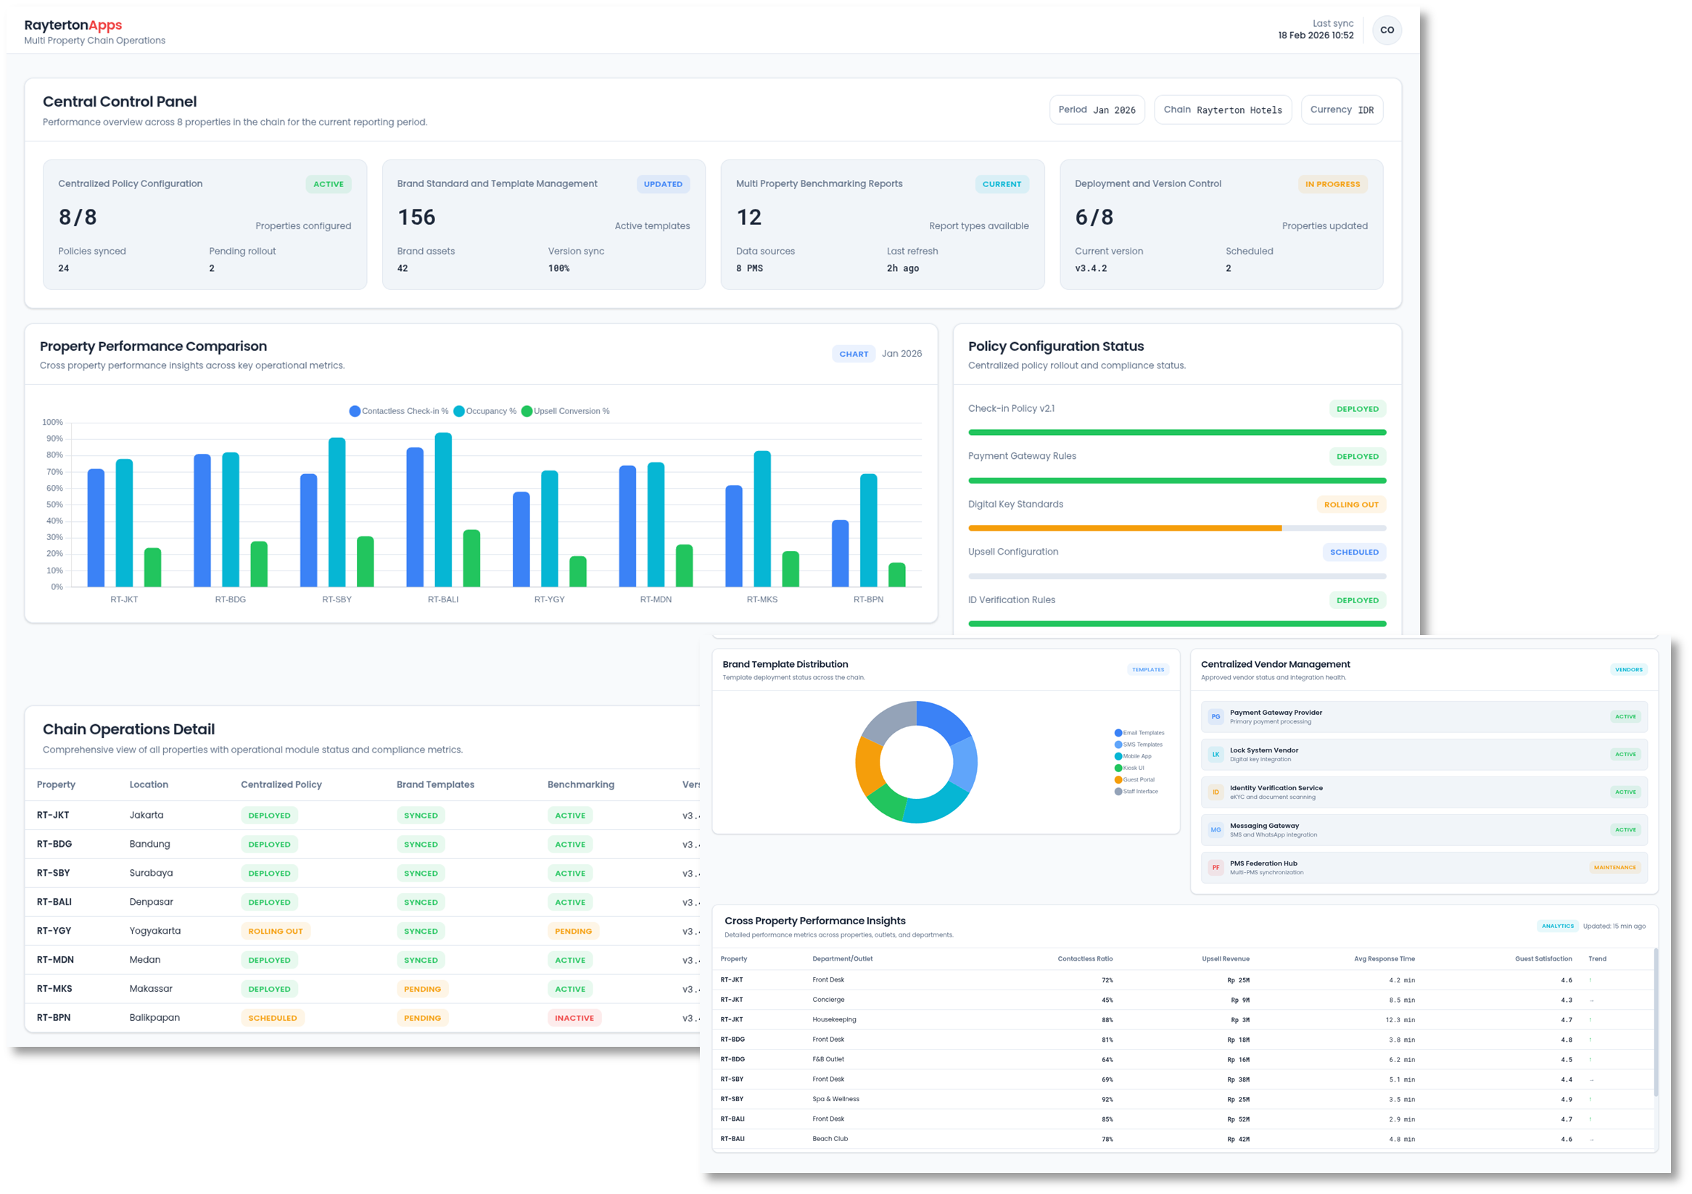Click the RaytertonApps logo

click(x=73, y=25)
